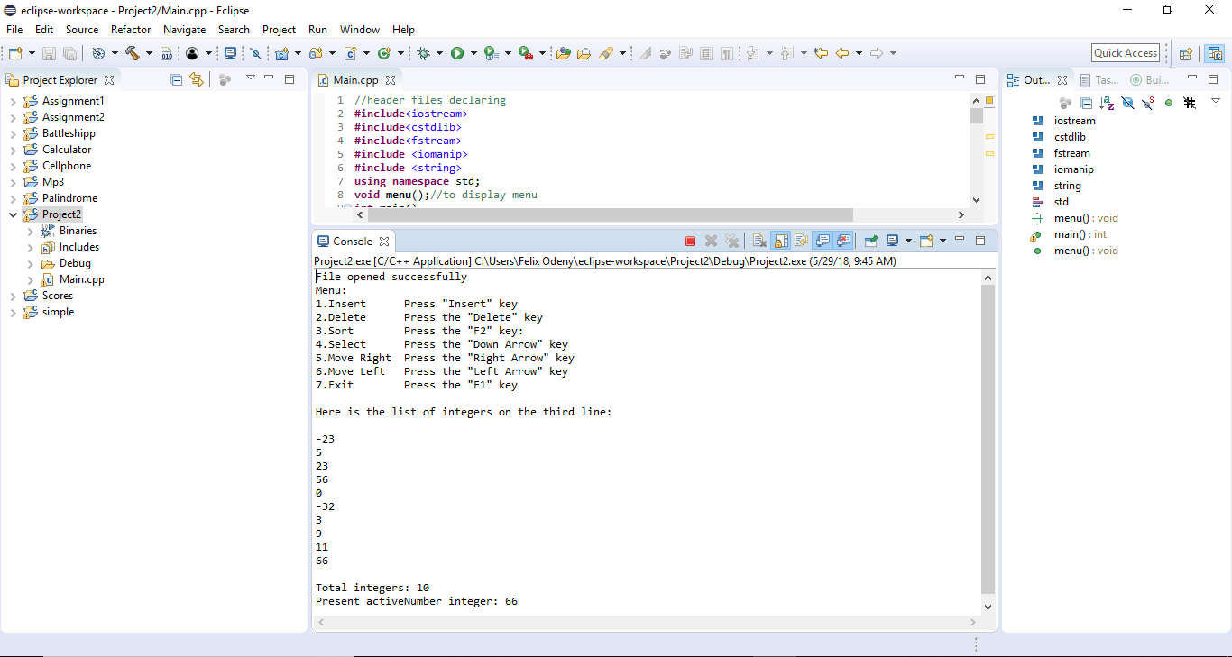Close the Main.cpp editor tab
The width and height of the screenshot is (1232, 657).
391,80
